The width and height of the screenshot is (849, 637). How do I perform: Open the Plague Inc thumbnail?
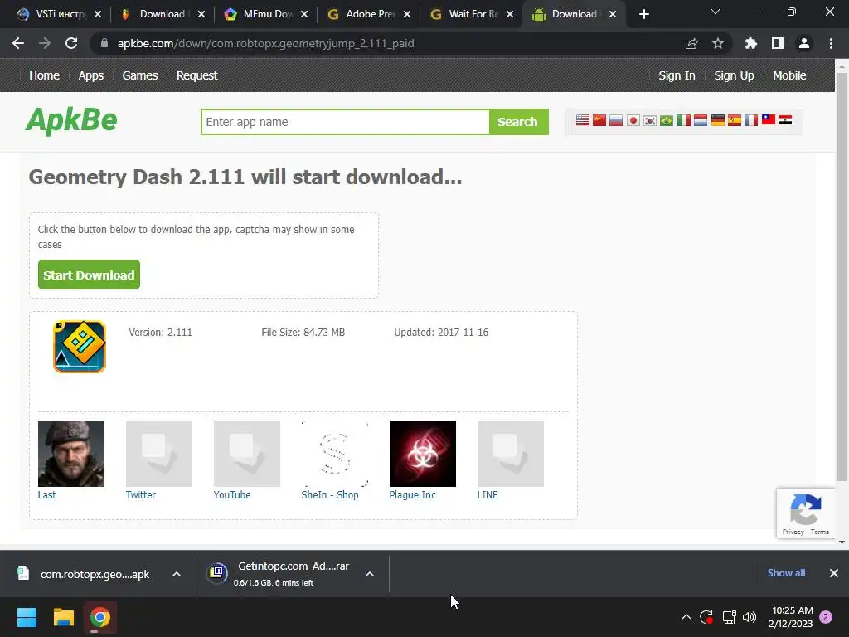[x=422, y=454]
